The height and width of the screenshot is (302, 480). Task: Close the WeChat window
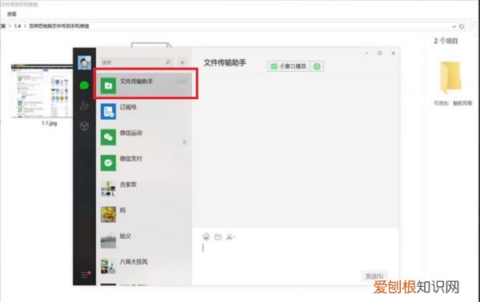pos(394,54)
